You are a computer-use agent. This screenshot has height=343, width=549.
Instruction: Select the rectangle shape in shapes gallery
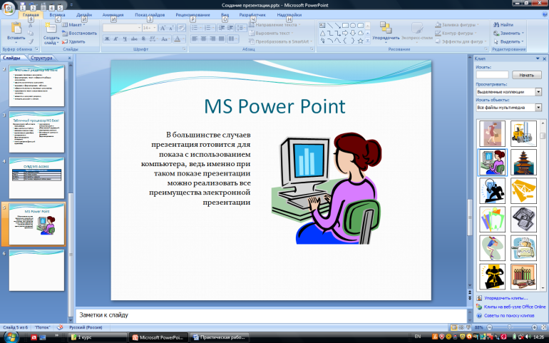(345, 26)
